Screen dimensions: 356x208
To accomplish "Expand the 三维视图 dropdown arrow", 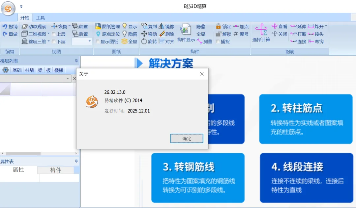I will (48, 34).
